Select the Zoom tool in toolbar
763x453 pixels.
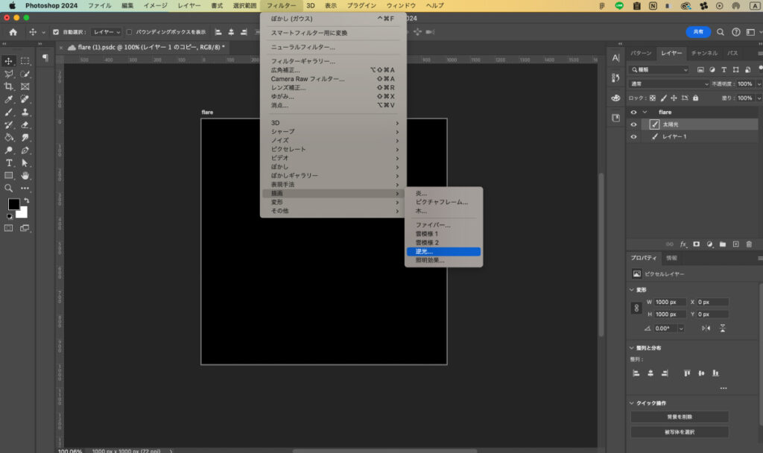pyautogui.click(x=9, y=188)
